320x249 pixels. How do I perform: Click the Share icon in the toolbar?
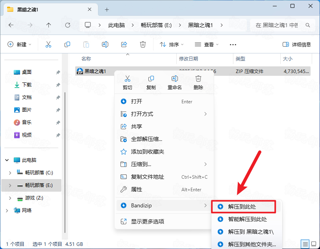point(124,44)
